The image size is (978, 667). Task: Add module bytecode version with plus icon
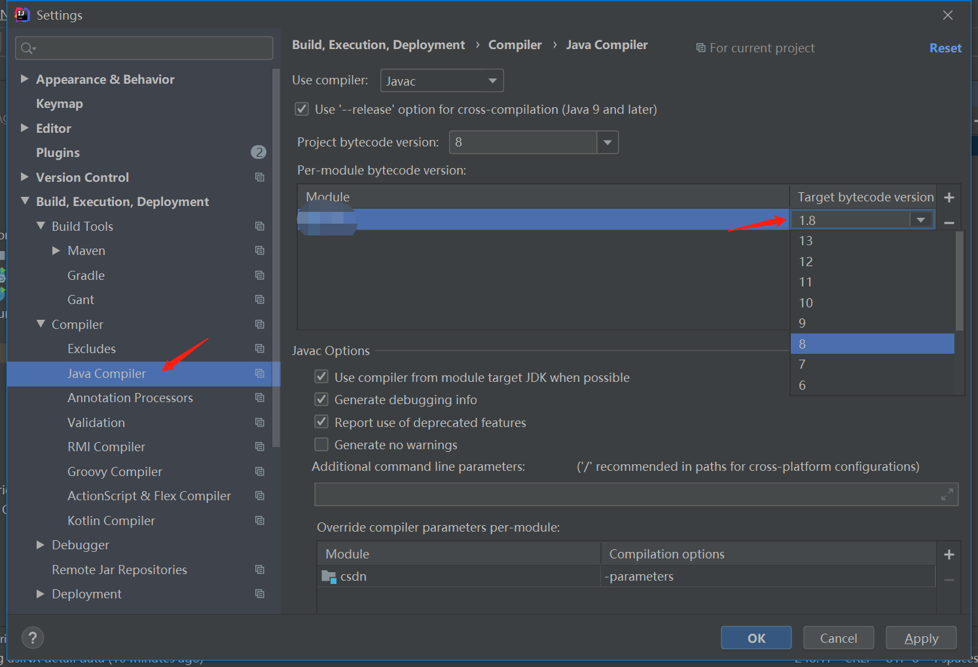949,197
